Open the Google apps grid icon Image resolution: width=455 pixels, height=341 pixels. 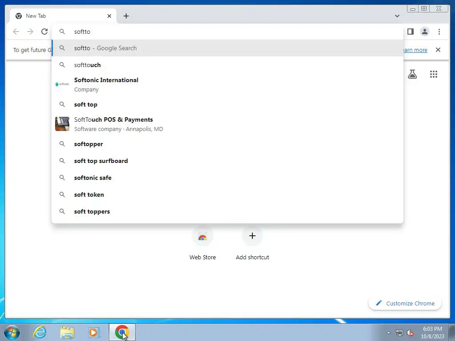point(434,74)
